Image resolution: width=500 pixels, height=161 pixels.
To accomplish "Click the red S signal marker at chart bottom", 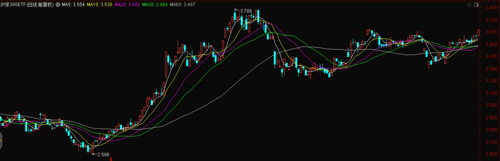I will pos(111,159).
